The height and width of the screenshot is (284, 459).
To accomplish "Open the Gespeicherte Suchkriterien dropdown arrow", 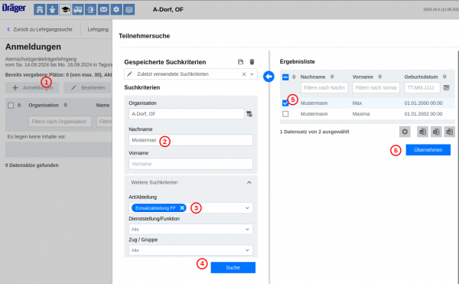I will pos(252,74).
